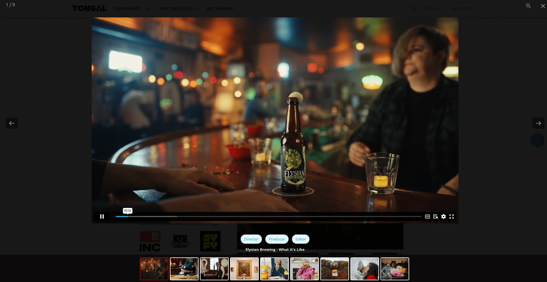Go to the previous gallery item
This screenshot has height=282, width=547.
(12, 123)
